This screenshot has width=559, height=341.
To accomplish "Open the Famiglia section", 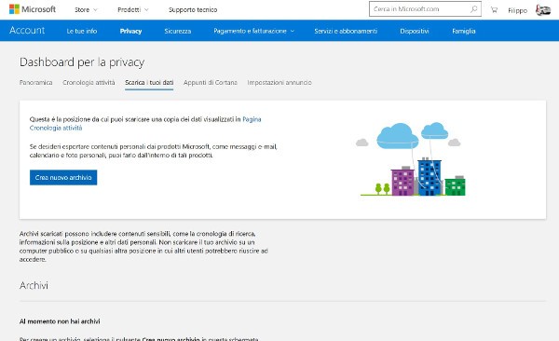I will tap(464, 31).
